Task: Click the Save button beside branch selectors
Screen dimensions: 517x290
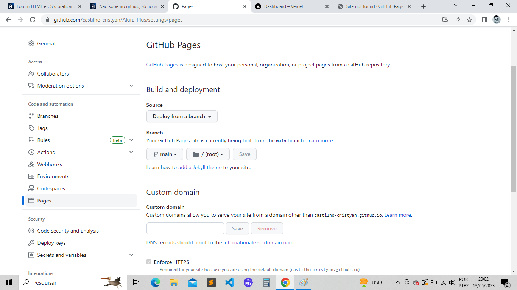Action: pyautogui.click(x=244, y=154)
